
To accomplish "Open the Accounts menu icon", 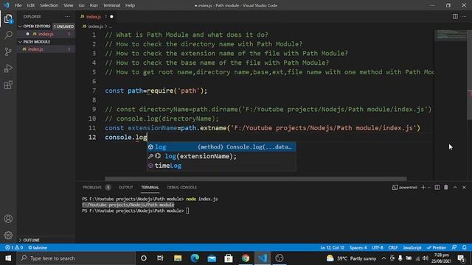I will click(8, 219).
